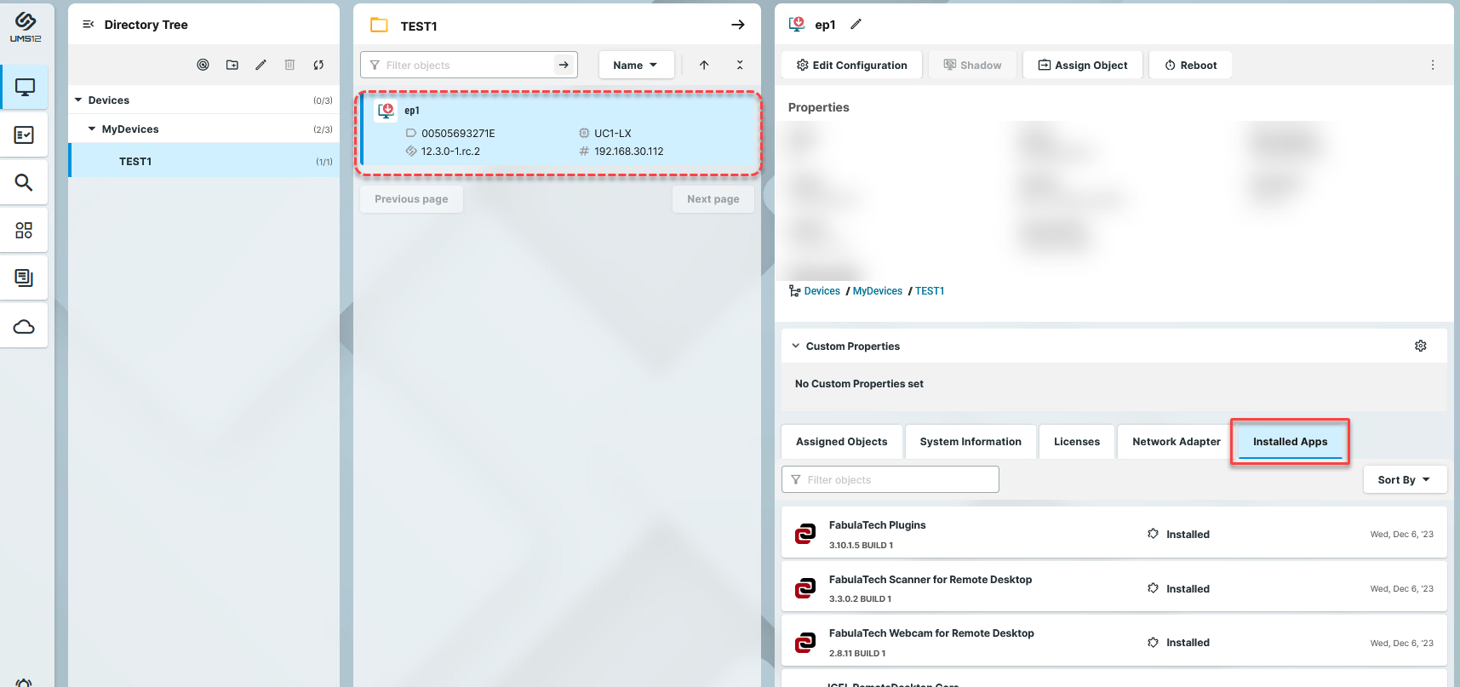Click the installed apps filter field
This screenshot has height=687, width=1460.
click(x=890, y=479)
